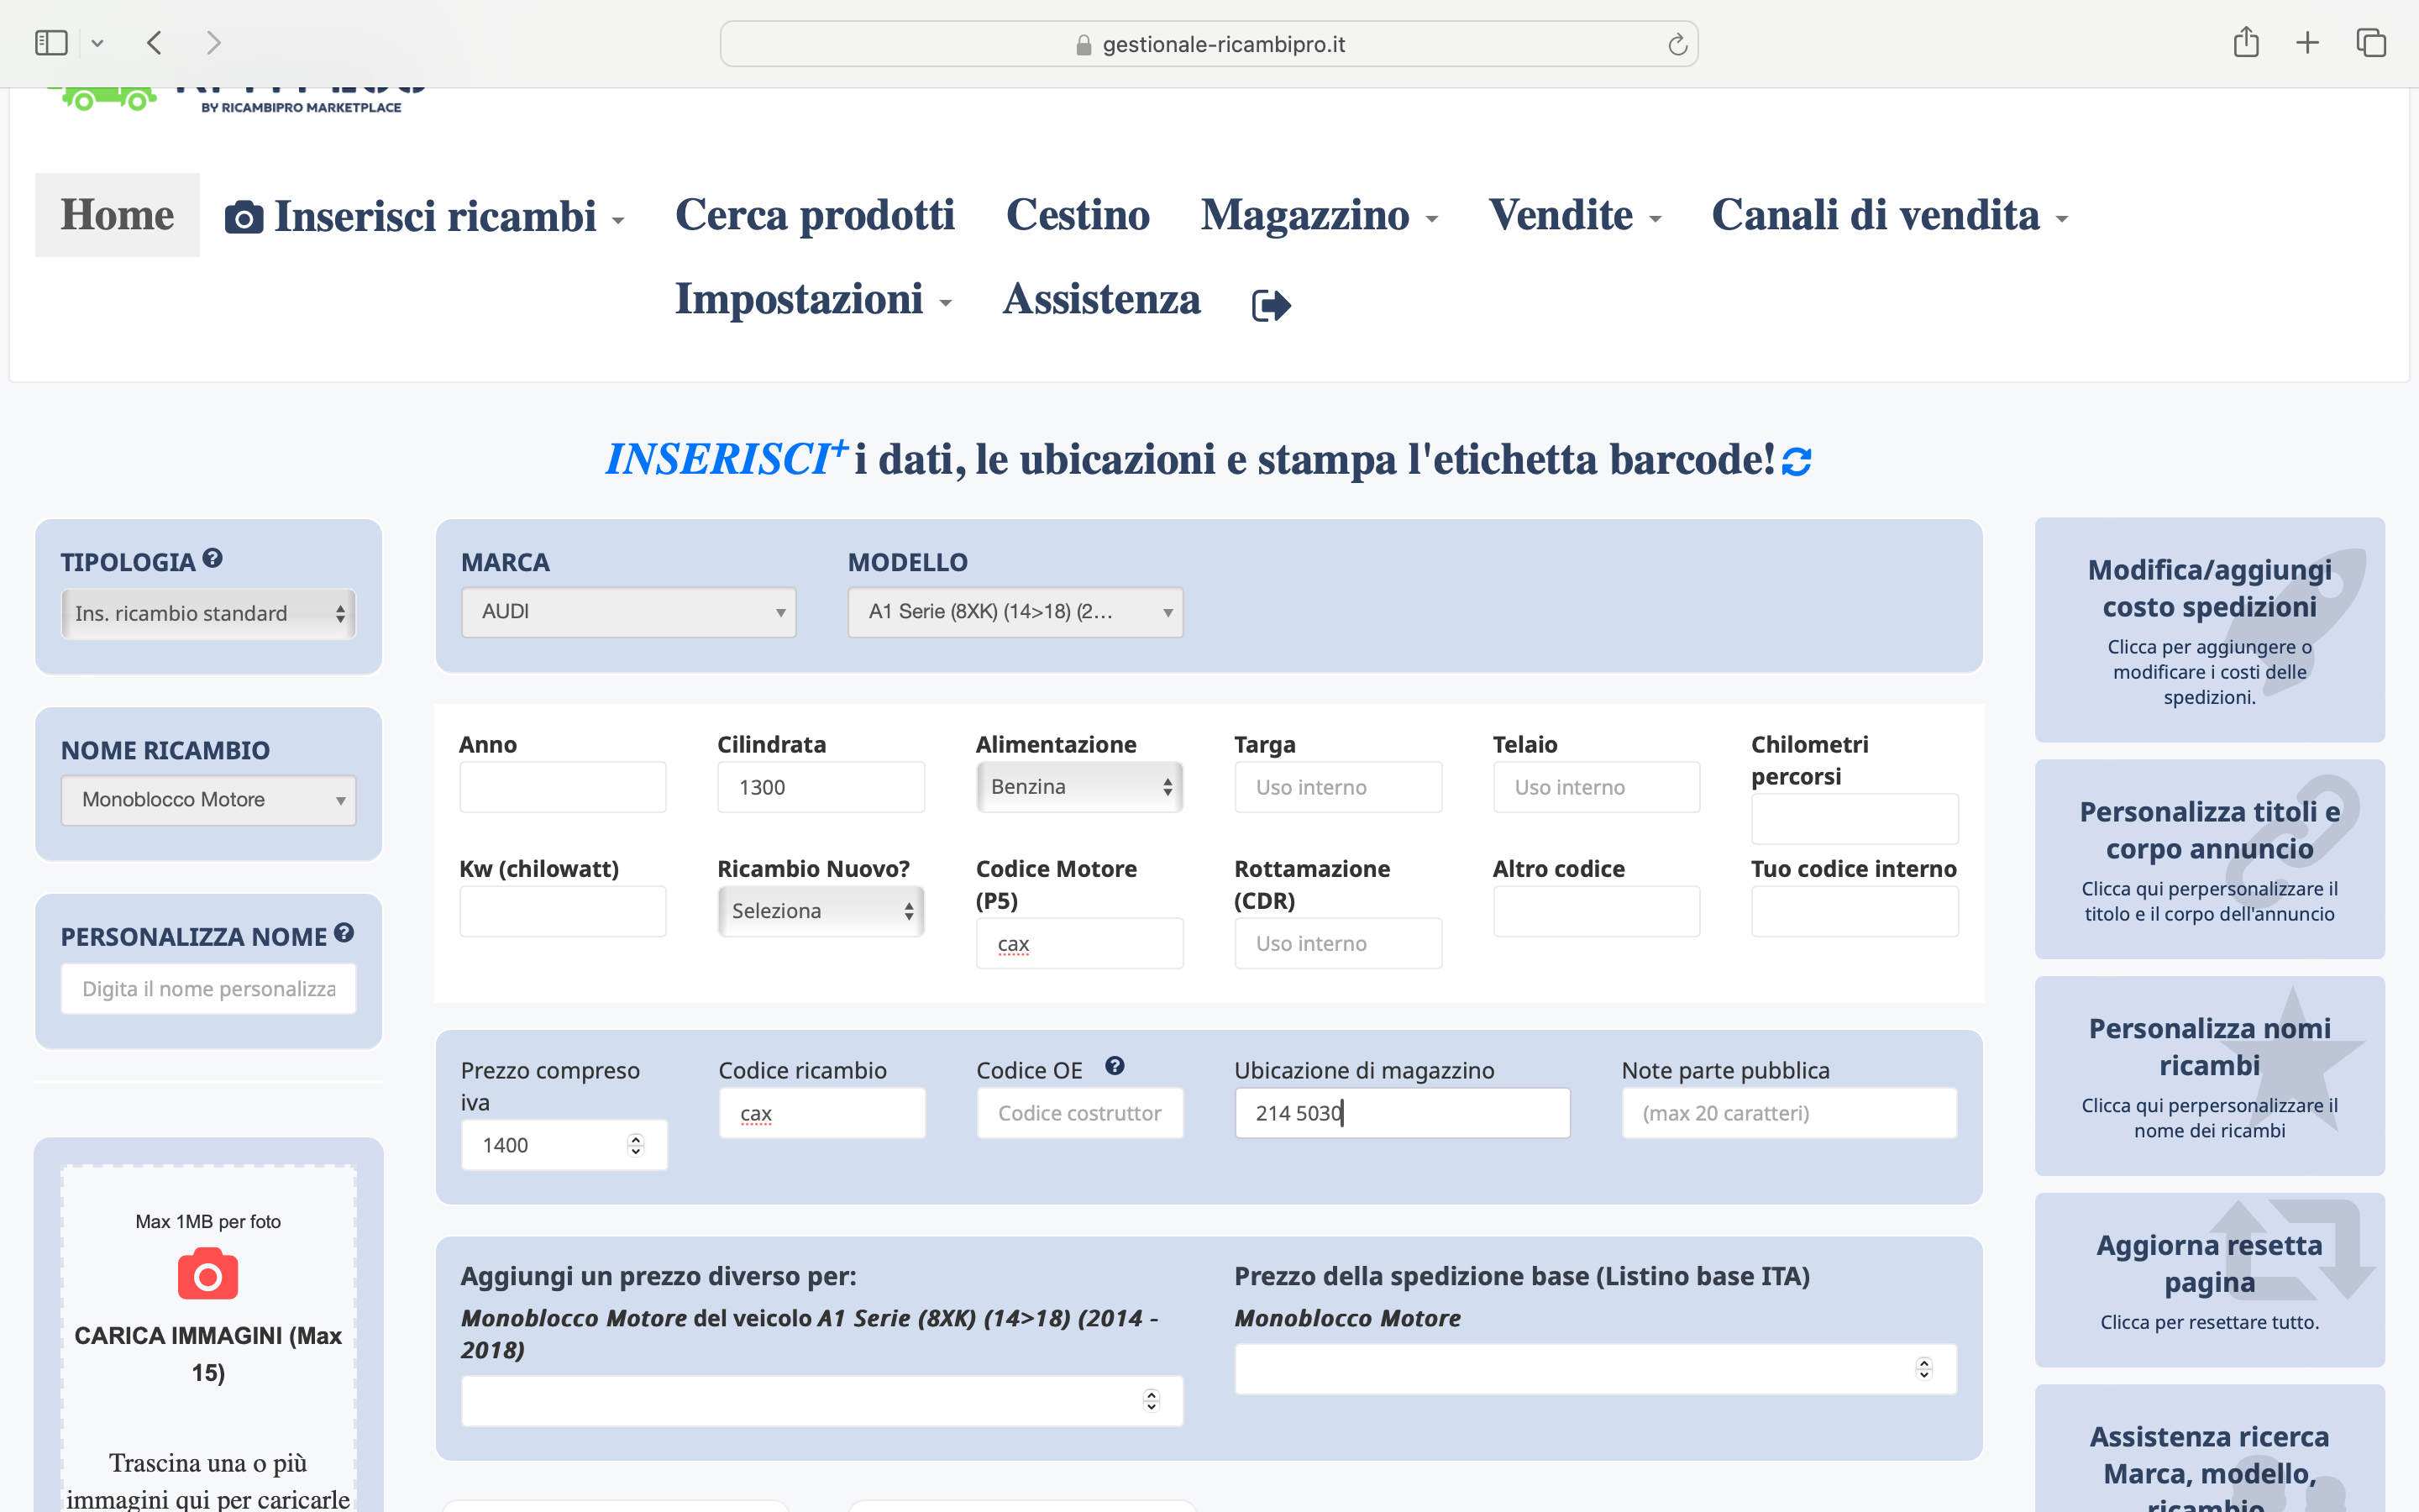The width and height of the screenshot is (2419, 1512).
Task: Expand the Impostazioni menu
Action: coord(813,299)
